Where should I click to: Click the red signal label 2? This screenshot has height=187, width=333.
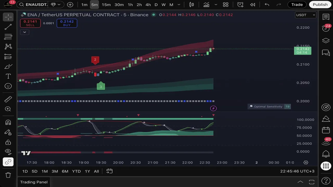(x=95, y=60)
